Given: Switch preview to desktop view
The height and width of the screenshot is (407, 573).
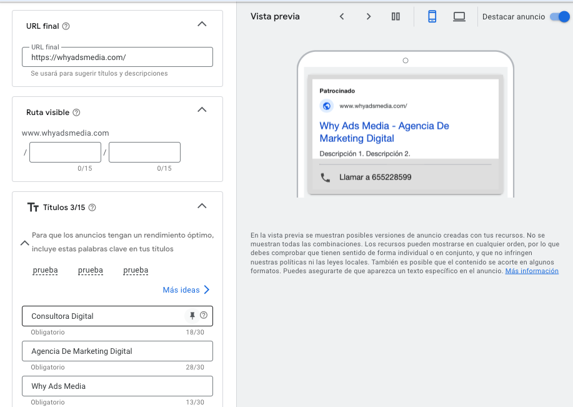Looking at the screenshot, I should tap(459, 16).
